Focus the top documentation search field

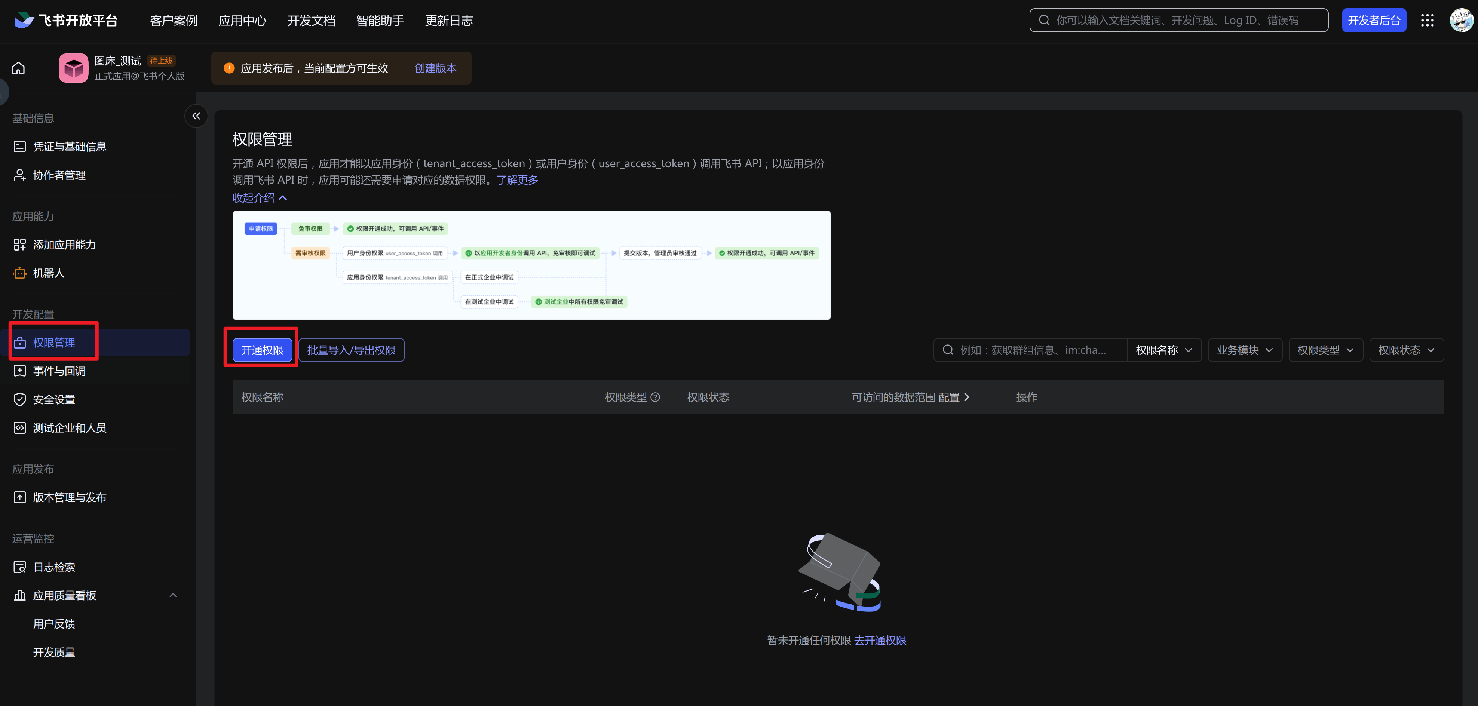[1179, 21]
